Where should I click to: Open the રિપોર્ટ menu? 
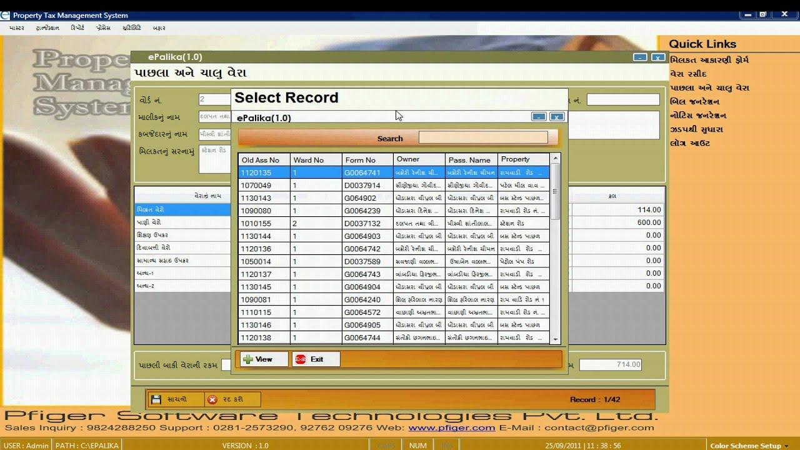tap(77, 28)
